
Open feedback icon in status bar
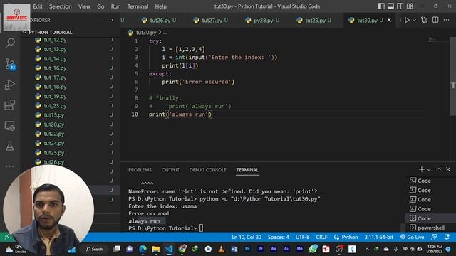(x=434, y=237)
